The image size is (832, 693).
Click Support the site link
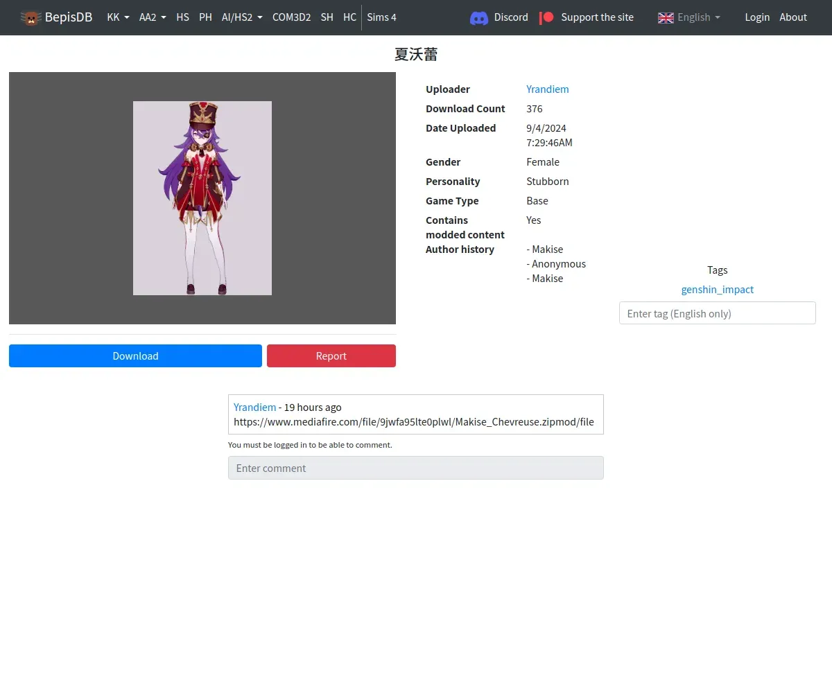[x=597, y=17]
